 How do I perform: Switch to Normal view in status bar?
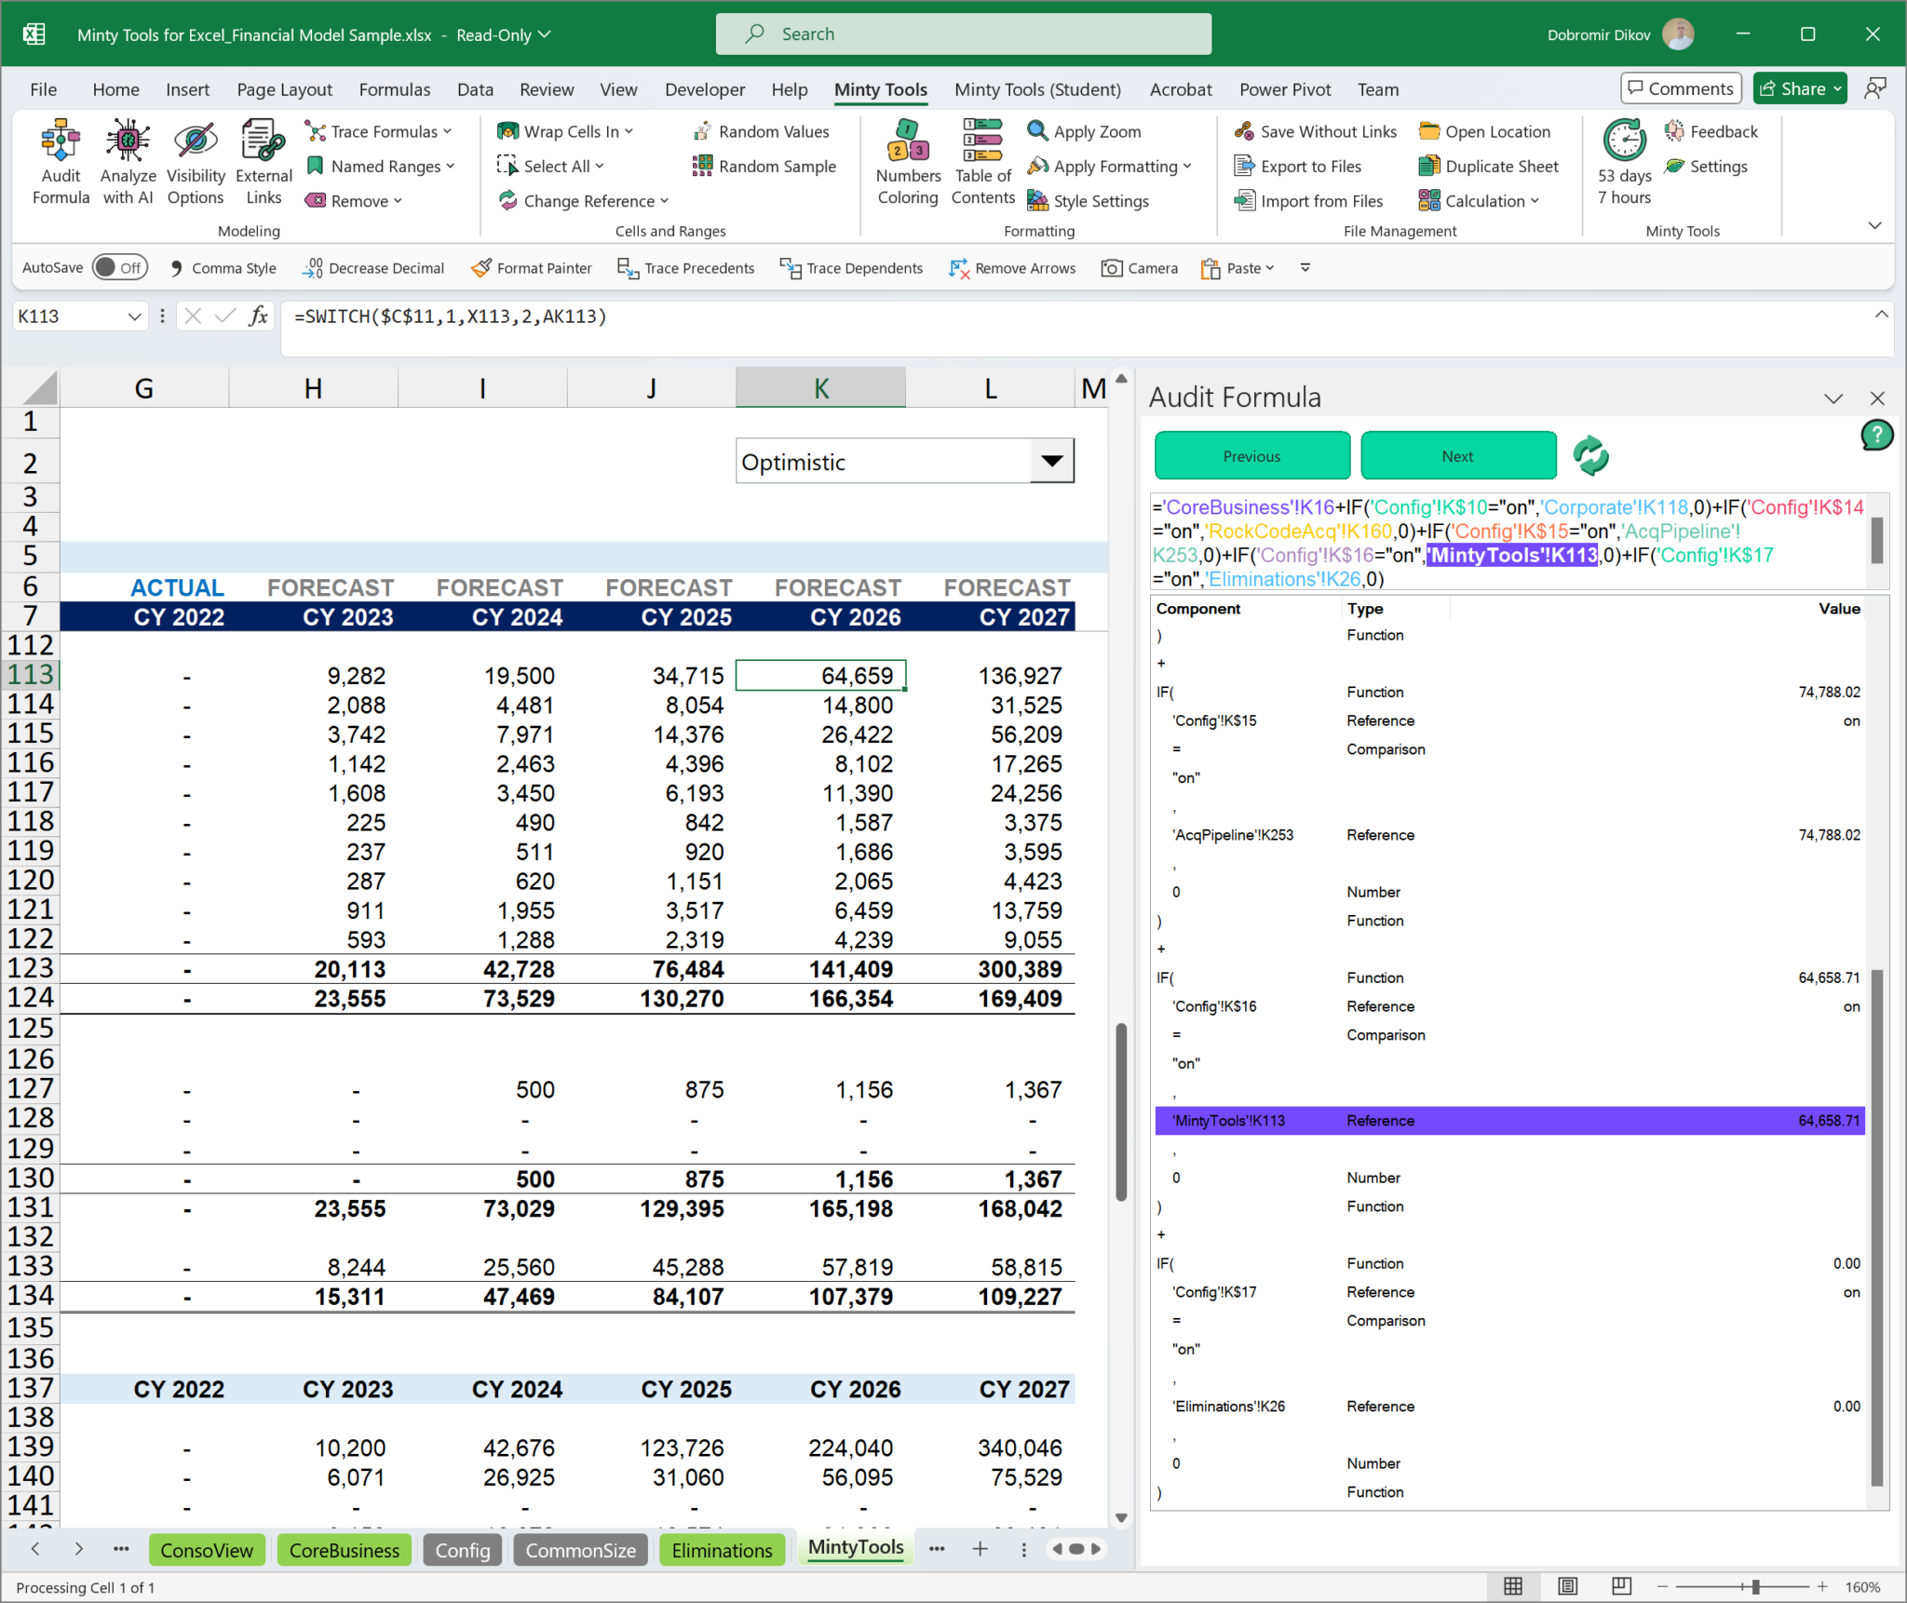[1513, 1586]
